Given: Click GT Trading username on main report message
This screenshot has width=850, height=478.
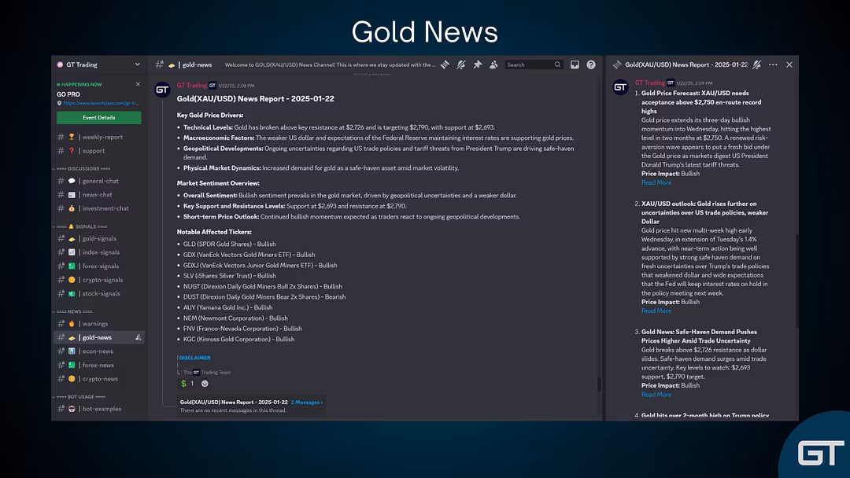Looking at the screenshot, I should click(x=192, y=85).
